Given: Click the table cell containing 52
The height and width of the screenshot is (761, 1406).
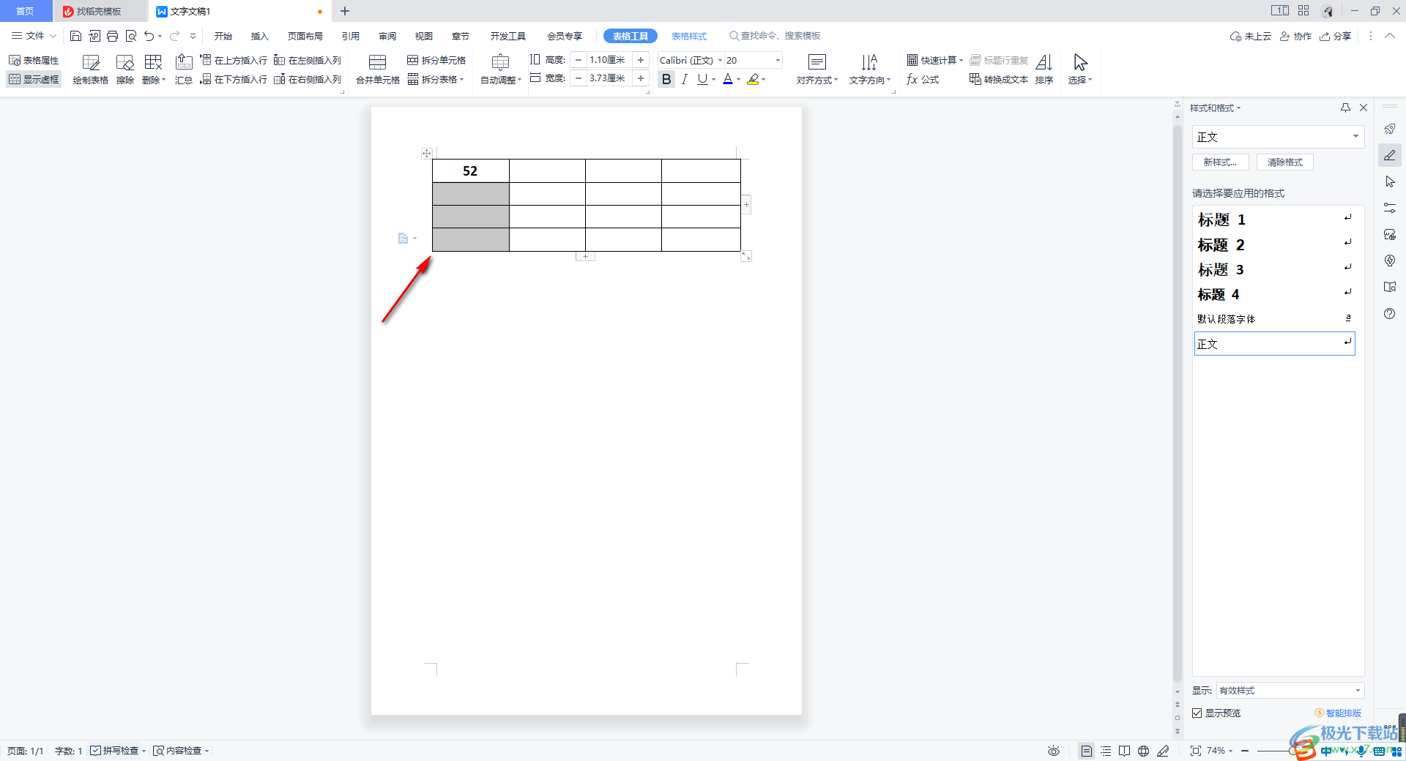Looking at the screenshot, I should pos(470,170).
